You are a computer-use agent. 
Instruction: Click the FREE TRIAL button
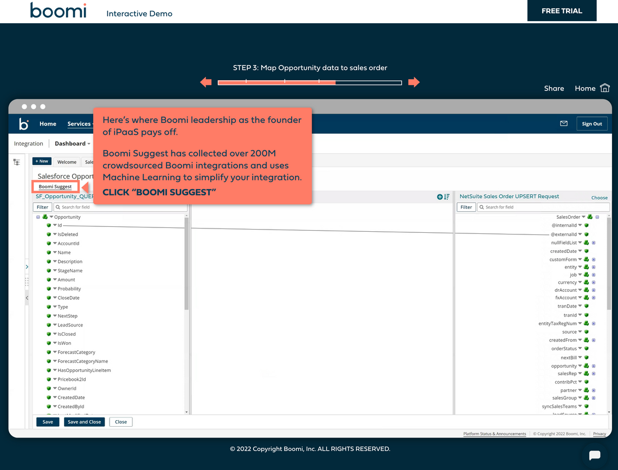pyautogui.click(x=562, y=11)
